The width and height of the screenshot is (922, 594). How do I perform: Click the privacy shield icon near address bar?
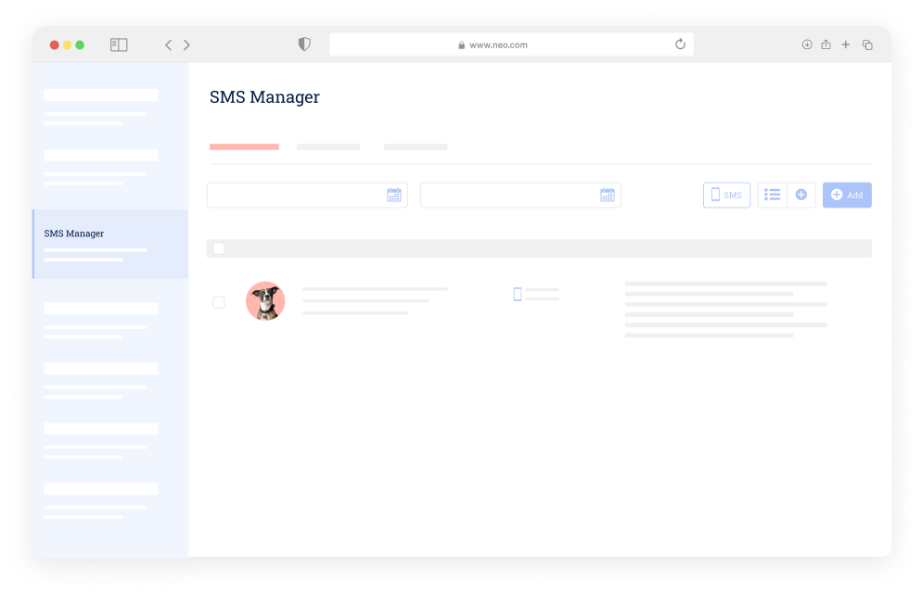point(304,44)
